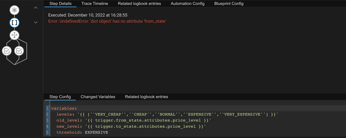Click the choose branching node icon
Viewport: 346px width, 138px height.
[14, 35]
